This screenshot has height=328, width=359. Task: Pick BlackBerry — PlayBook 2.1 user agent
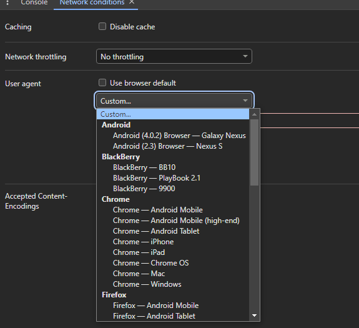tap(173, 177)
